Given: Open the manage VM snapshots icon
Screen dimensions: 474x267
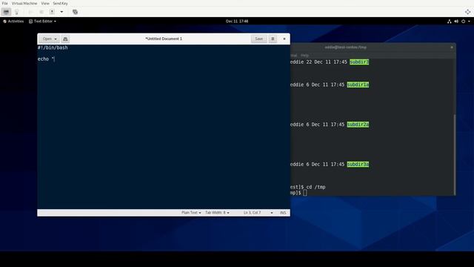Looking at the screenshot, I should pyautogui.click(x=75, y=12).
